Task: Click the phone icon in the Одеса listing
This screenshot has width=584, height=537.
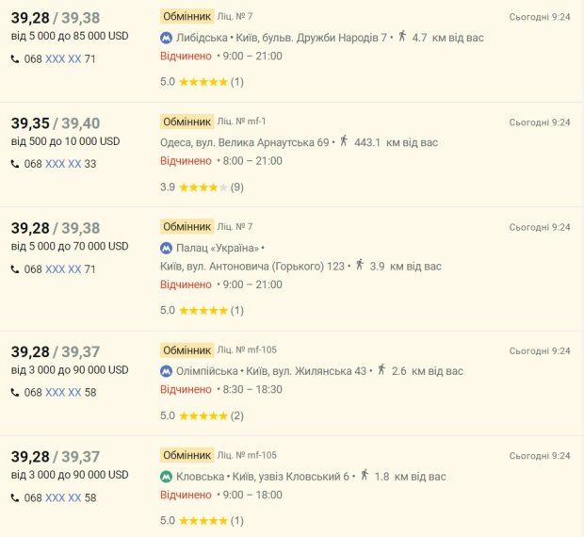Action: tap(15, 164)
